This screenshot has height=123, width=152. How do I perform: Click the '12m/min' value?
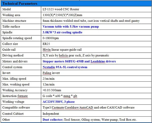48,84
